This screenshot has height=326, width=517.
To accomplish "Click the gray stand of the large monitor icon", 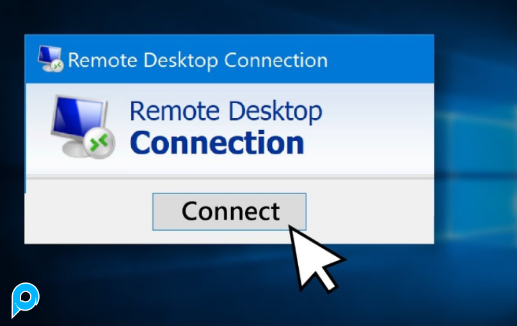I will pos(74,148).
